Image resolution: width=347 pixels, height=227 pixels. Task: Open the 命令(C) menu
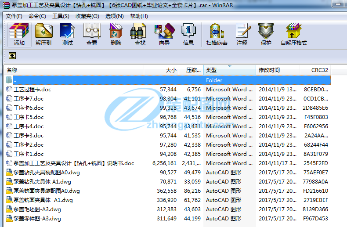37,16
